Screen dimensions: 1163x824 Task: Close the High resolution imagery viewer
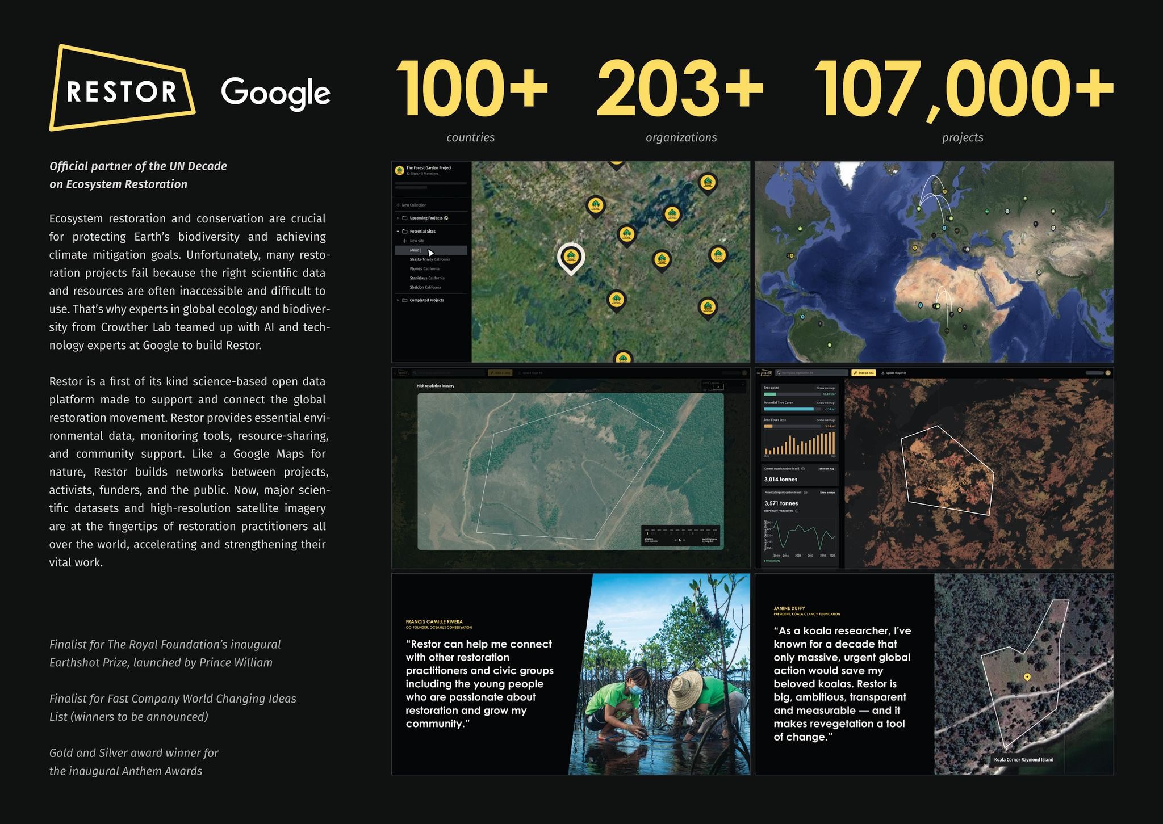pyautogui.click(x=718, y=387)
